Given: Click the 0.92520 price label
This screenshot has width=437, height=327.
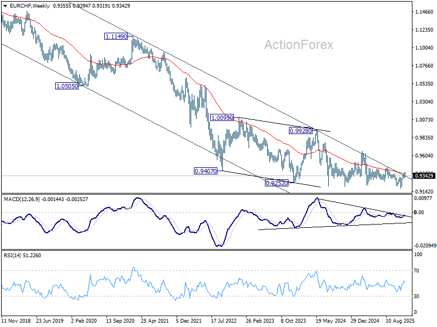Looking at the screenshot, I should click(276, 183).
